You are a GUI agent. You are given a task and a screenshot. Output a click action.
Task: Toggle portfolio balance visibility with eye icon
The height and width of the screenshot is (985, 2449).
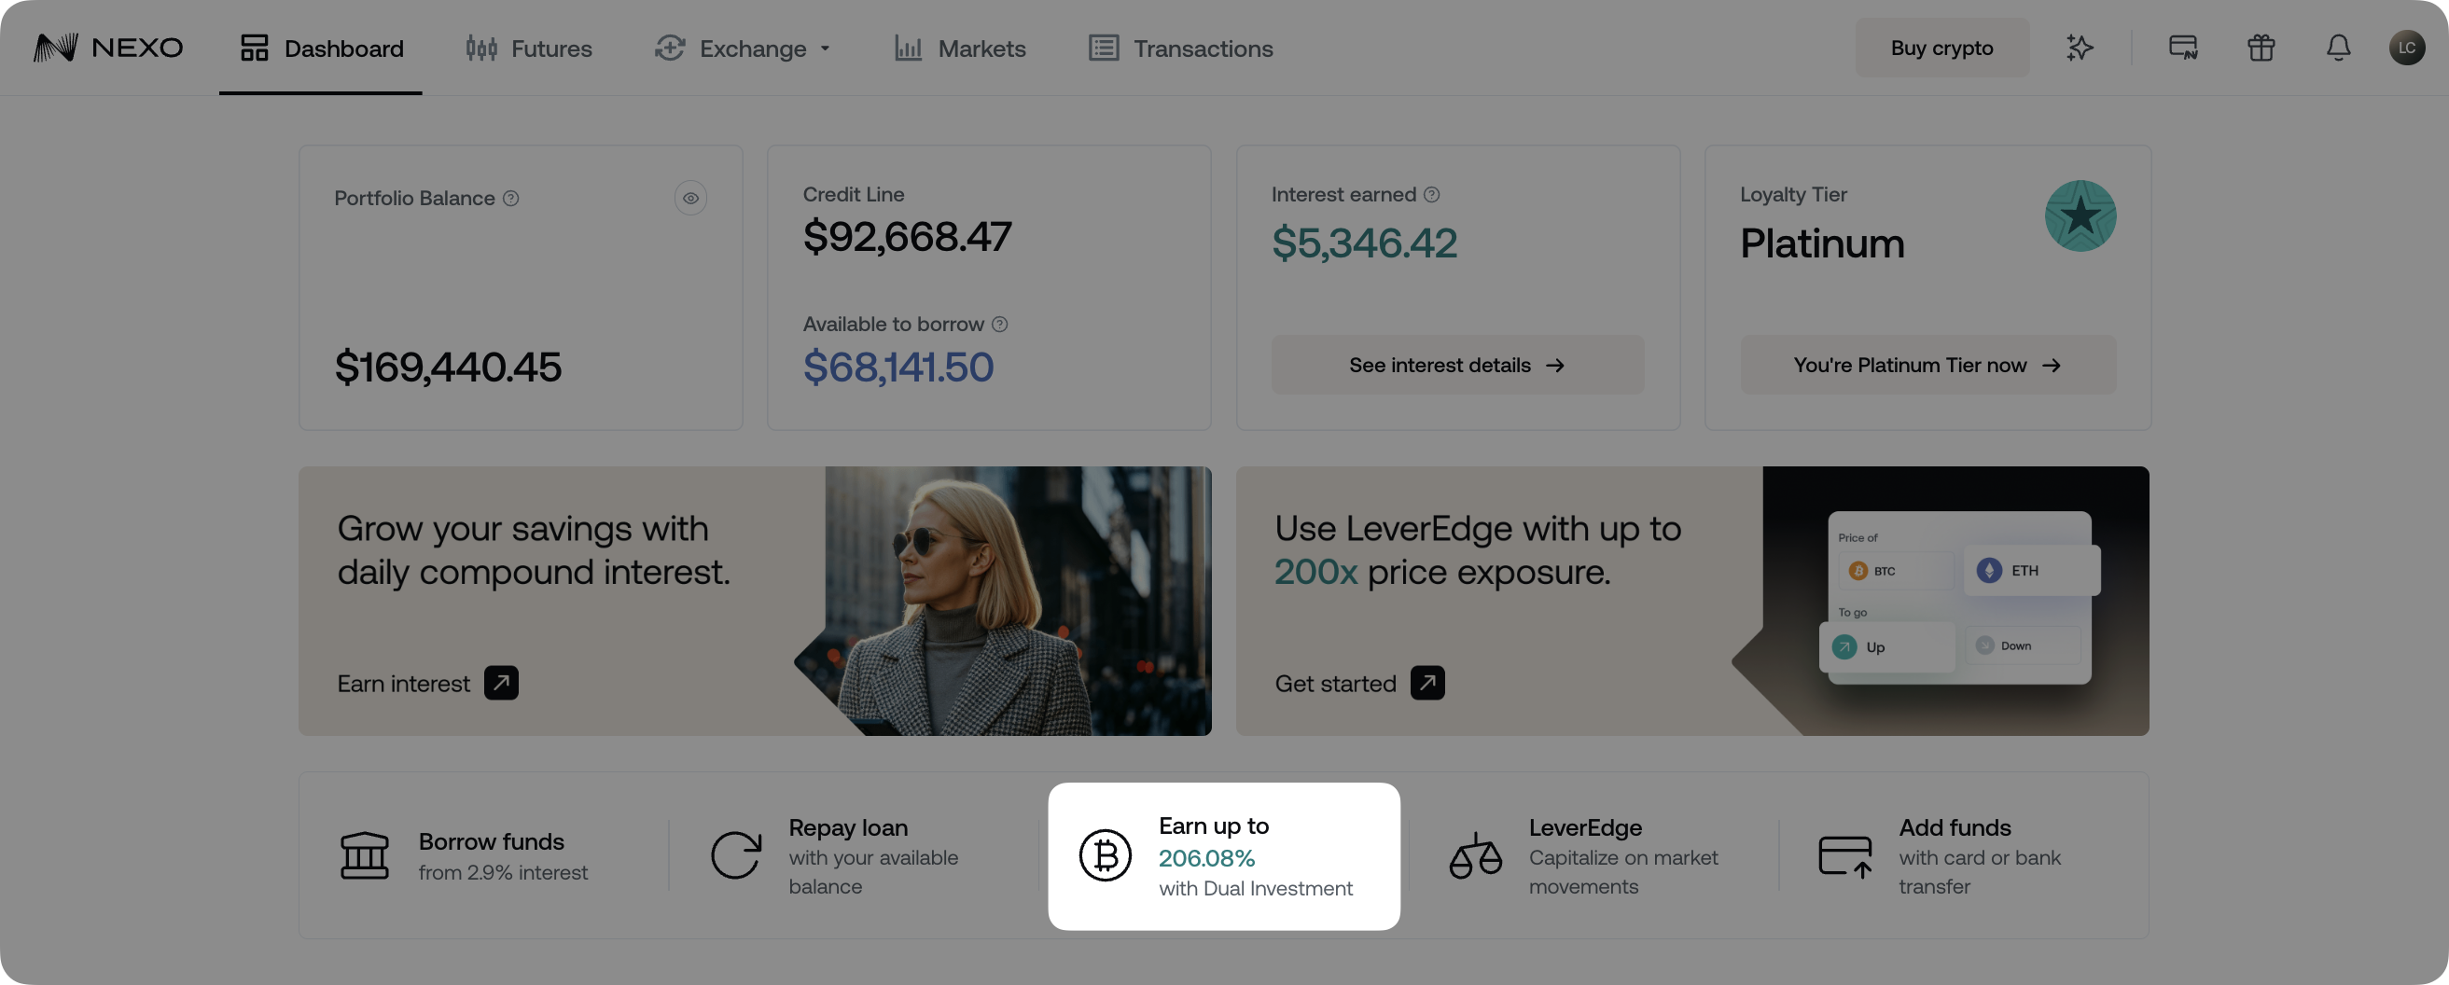(x=691, y=198)
